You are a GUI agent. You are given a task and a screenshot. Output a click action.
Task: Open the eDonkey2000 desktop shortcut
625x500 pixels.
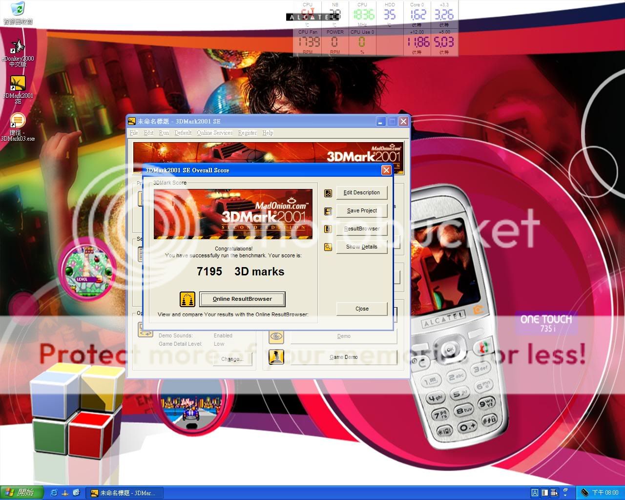coord(18,47)
